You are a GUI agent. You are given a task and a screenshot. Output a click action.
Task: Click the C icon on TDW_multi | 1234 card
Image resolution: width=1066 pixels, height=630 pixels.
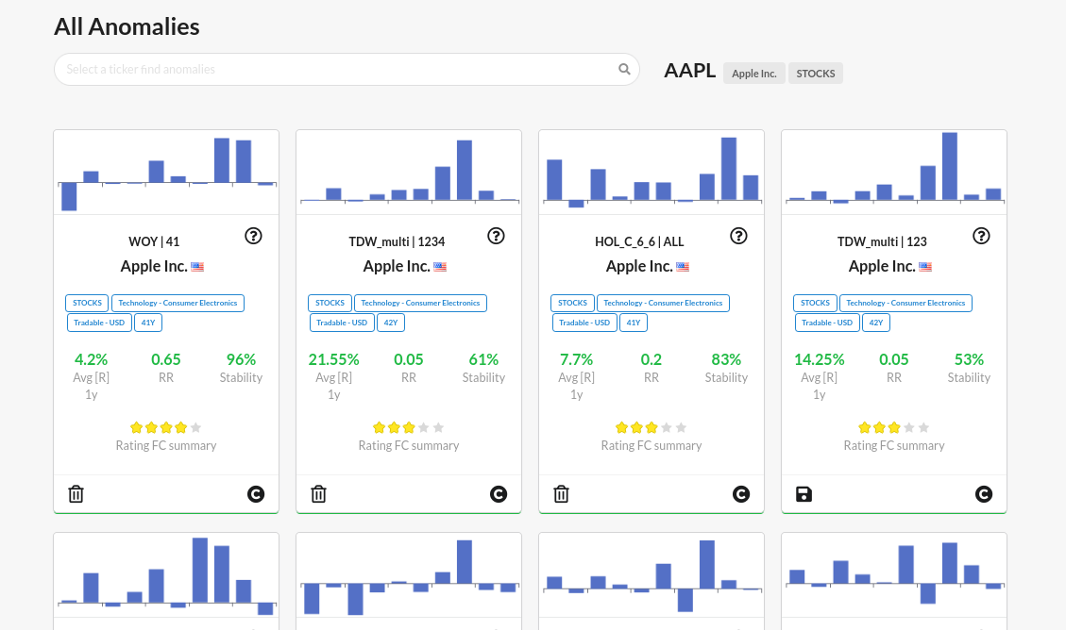tap(499, 494)
